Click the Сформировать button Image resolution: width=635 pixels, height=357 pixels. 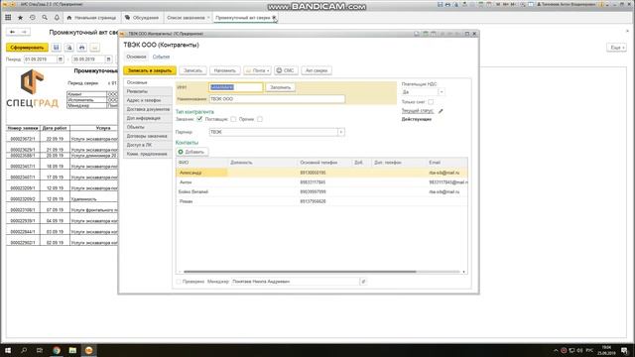(x=27, y=48)
